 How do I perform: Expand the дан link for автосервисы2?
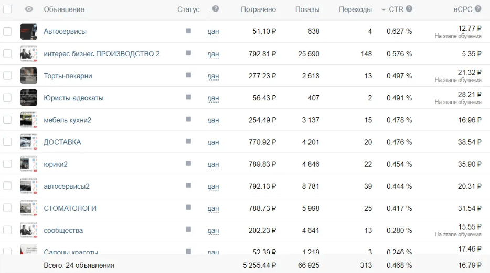[x=213, y=187]
